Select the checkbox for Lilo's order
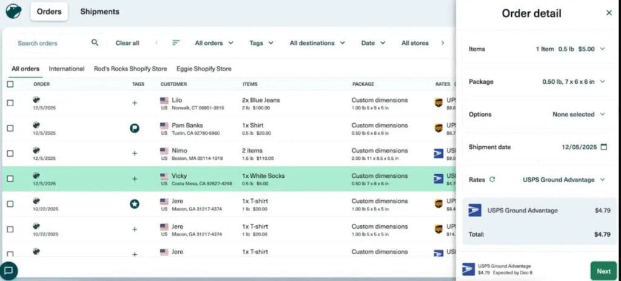The image size is (621, 281). [10, 103]
